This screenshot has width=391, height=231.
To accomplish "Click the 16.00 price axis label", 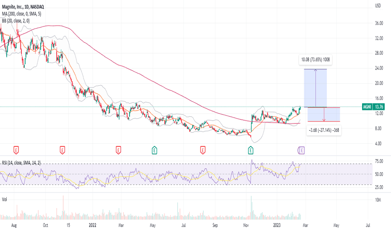I will point(379,98).
